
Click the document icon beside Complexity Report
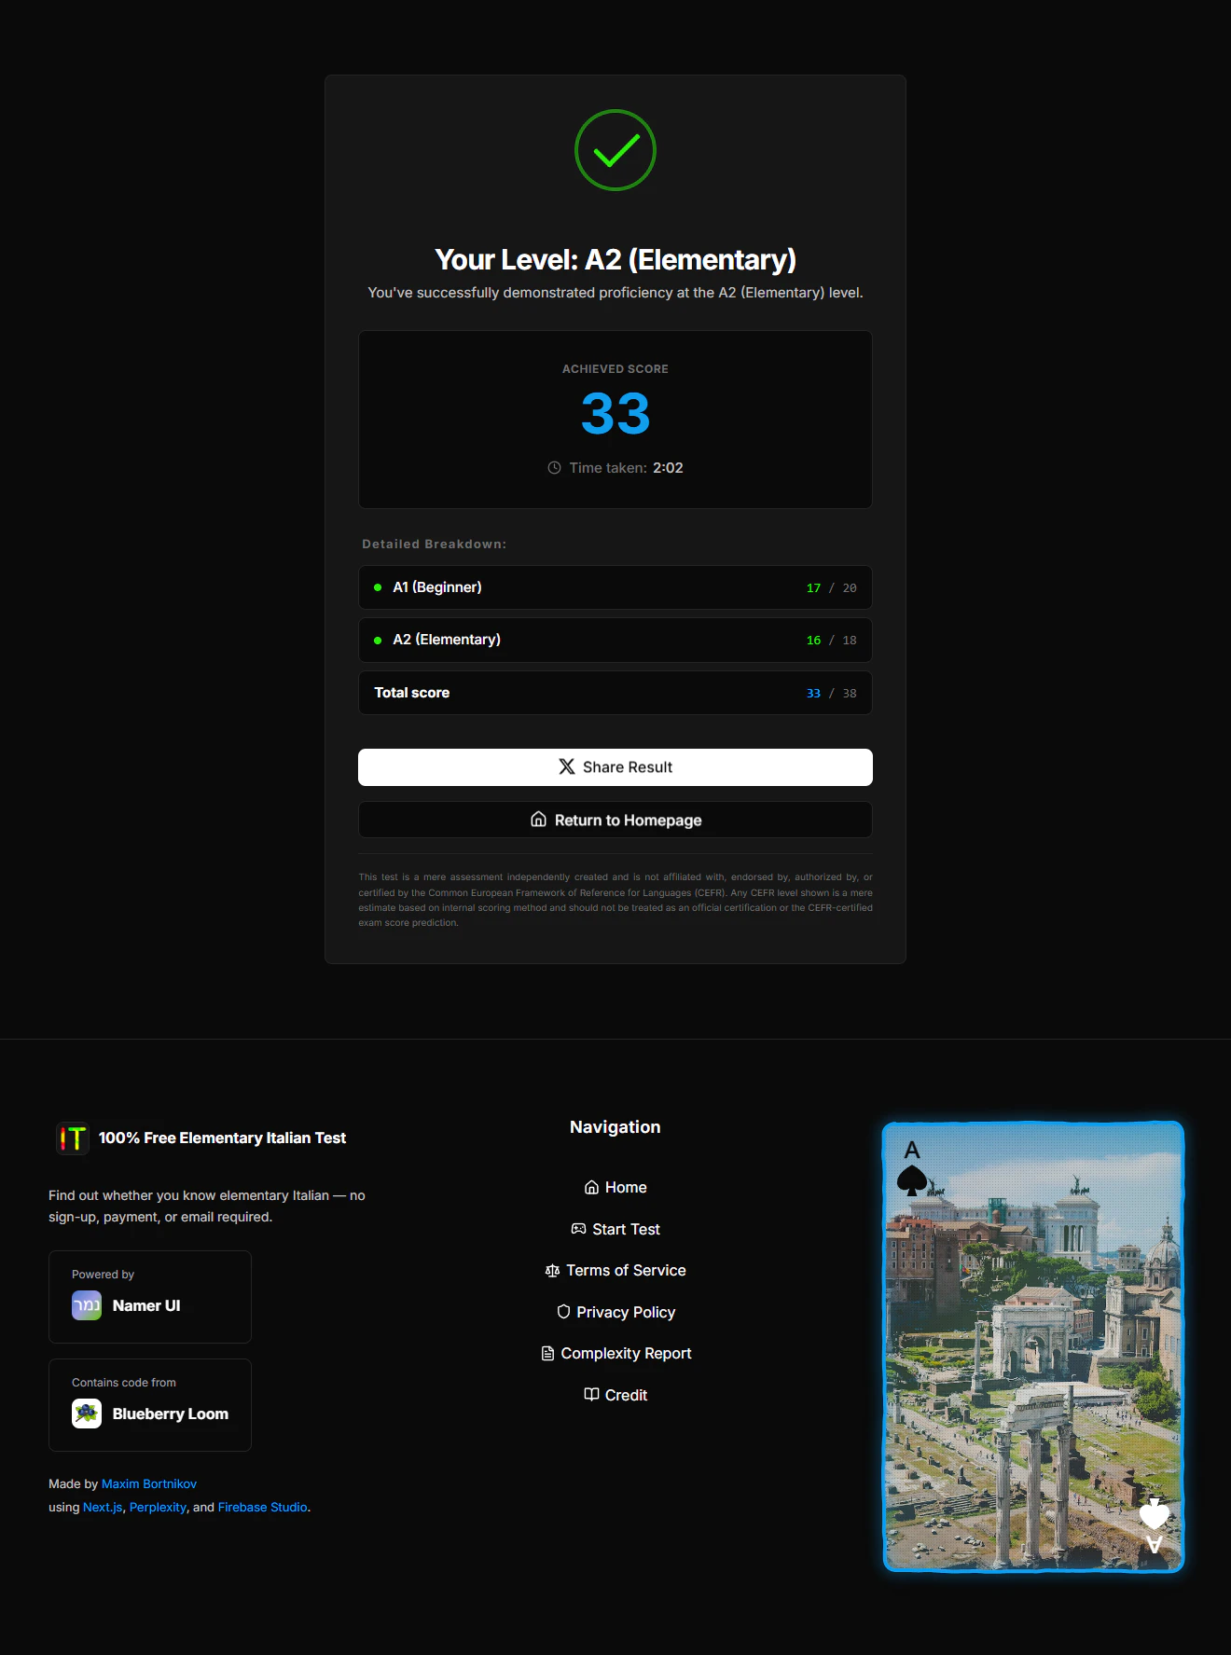(x=547, y=1353)
